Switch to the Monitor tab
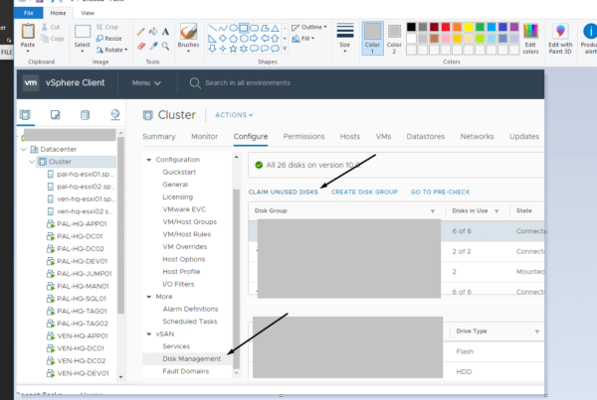This screenshot has height=400, width=597. coord(204,136)
